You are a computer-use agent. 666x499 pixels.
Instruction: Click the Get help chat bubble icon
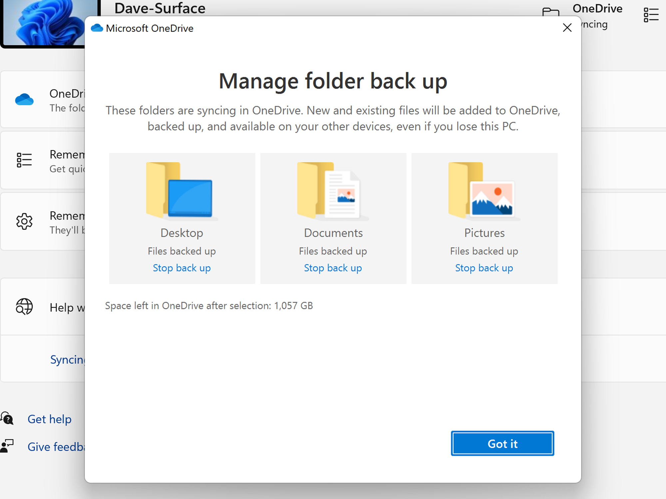point(7,419)
